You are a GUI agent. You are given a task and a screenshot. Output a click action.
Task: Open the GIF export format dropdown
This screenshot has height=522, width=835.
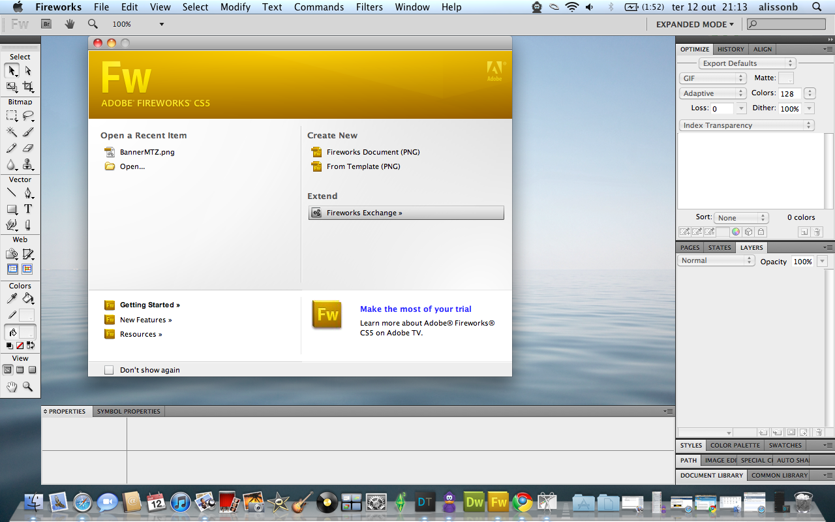coord(712,78)
